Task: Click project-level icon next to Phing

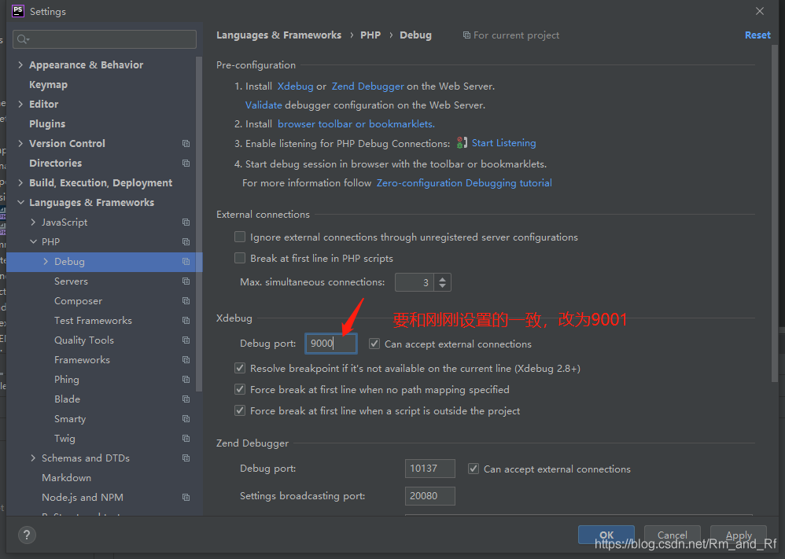Action: pos(186,379)
